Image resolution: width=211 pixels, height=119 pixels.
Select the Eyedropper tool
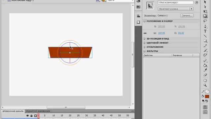205,70
